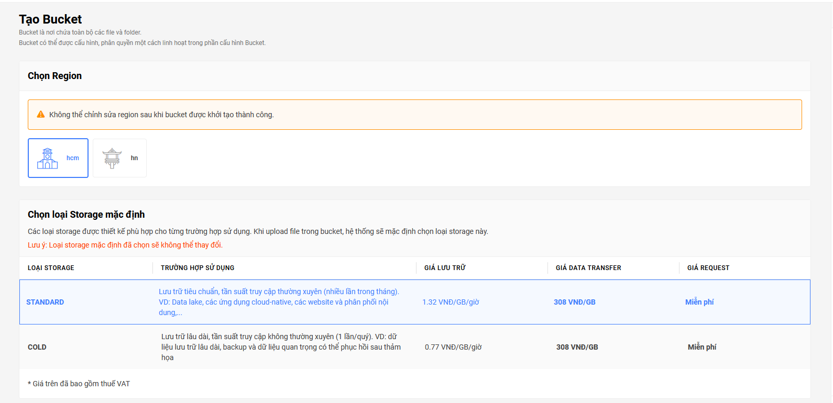
Task: Click the GIÁ LƯU TRỮ column header
Action: pos(445,268)
